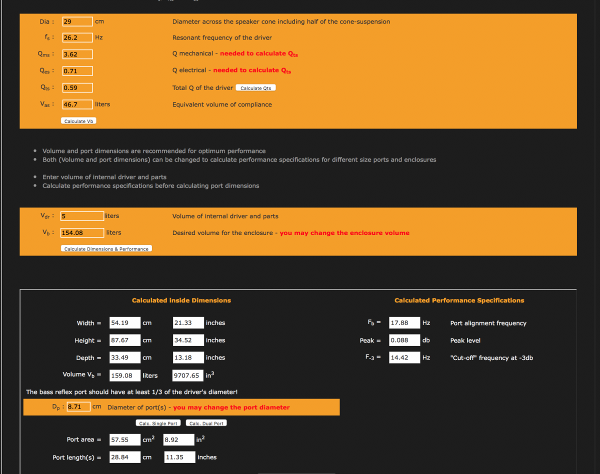Edit the Qes value field
The image size is (600, 474).
point(77,71)
